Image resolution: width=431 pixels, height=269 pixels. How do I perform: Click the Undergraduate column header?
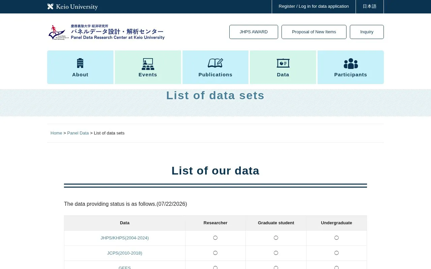(337, 223)
